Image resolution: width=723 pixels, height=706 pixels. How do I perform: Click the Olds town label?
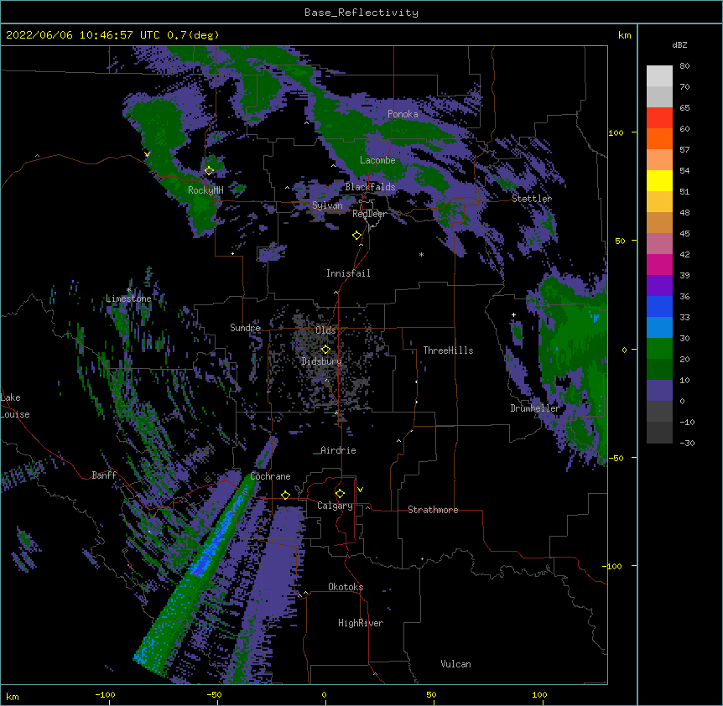[x=325, y=330]
